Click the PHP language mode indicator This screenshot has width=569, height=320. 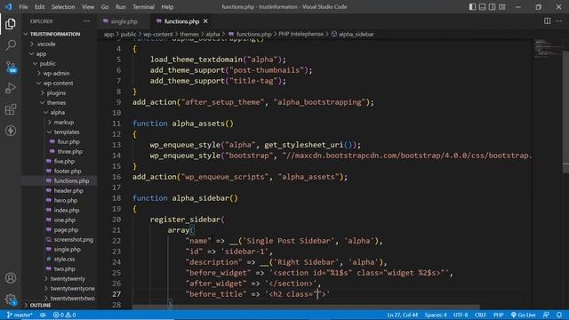tap(498, 315)
